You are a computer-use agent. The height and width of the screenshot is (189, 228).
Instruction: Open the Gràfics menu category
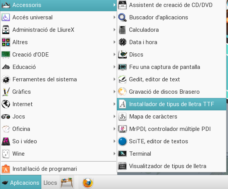[x=59, y=92]
